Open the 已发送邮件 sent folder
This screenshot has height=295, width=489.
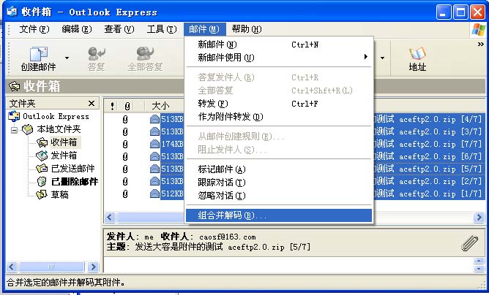[72, 168]
